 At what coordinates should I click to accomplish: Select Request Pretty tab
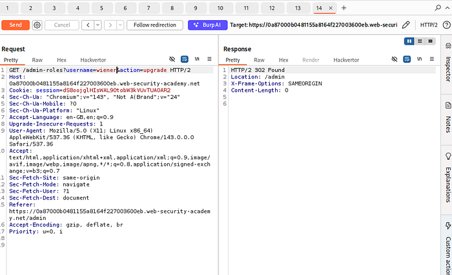(11, 60)
